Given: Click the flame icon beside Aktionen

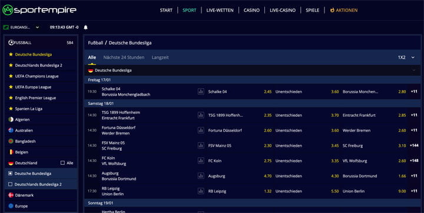Looking at the screenshot, I should pyautogui.click(x=332, y=10).
